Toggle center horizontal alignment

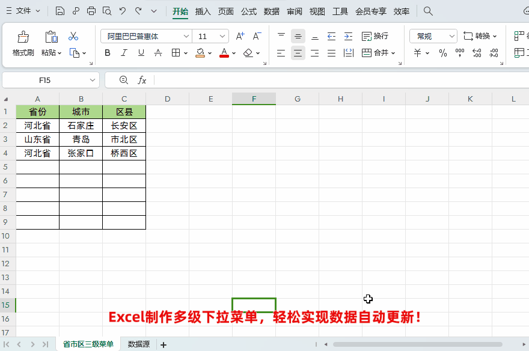[298, 53]
